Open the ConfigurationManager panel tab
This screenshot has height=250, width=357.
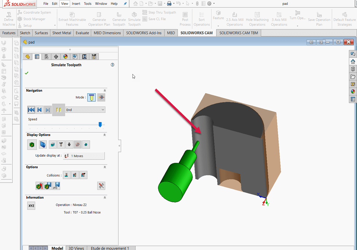[x=46, y=56]
